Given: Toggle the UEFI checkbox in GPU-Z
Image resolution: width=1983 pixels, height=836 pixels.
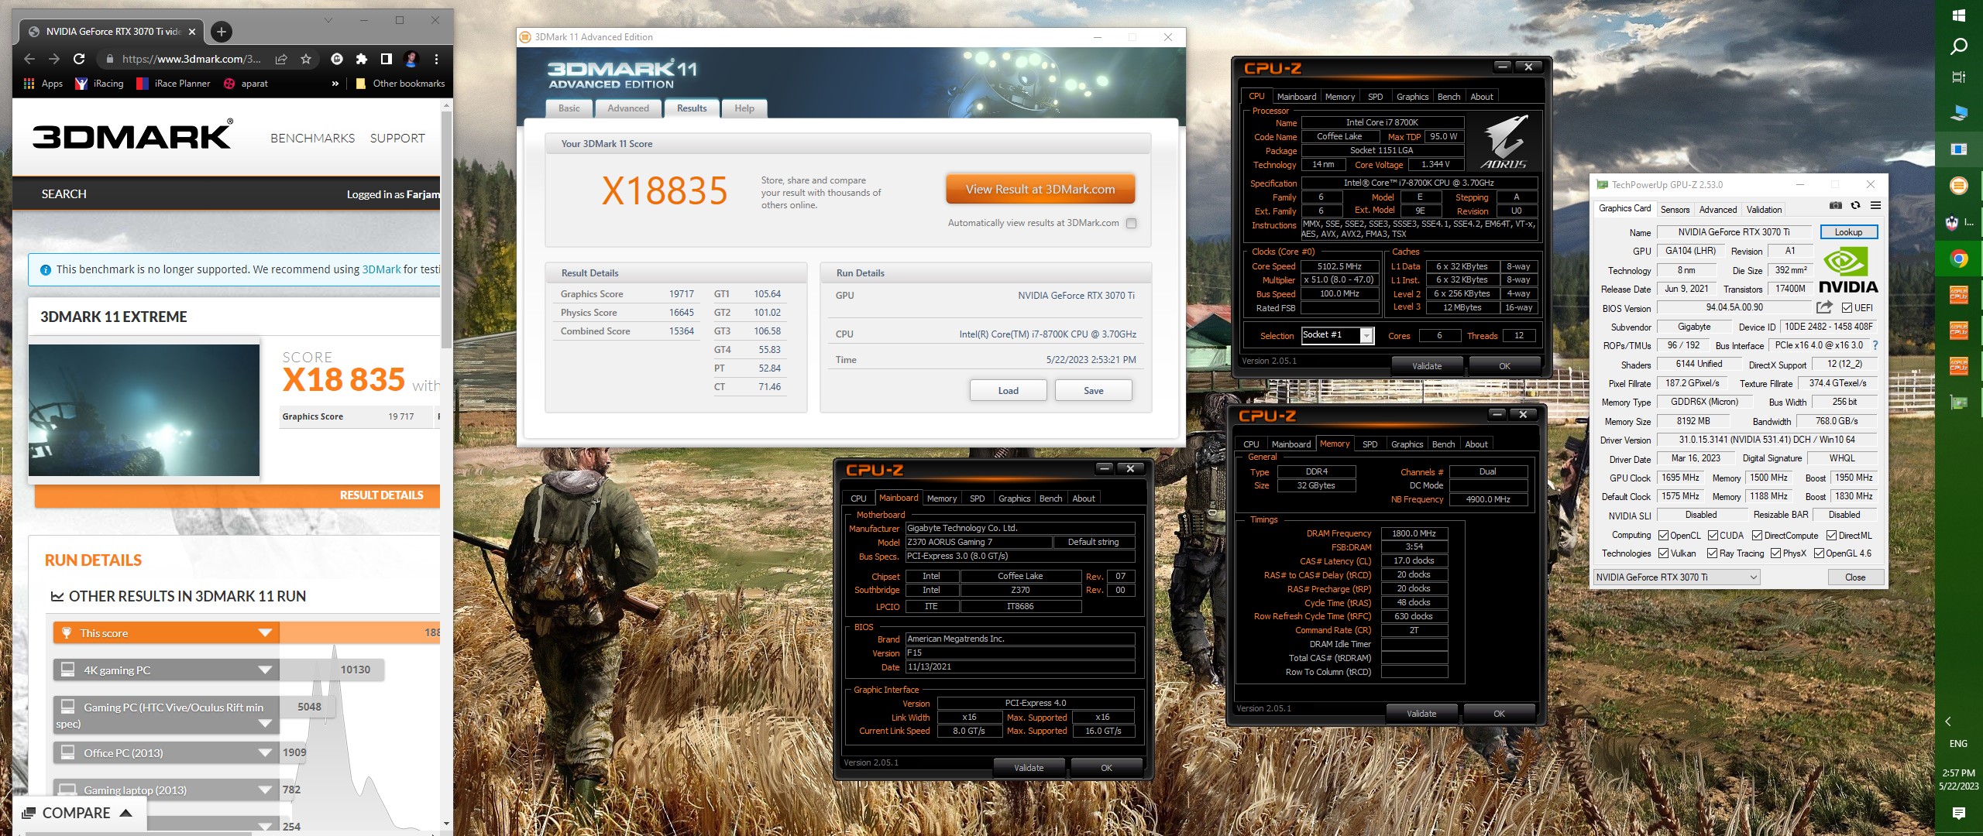Looking at the screenshot, I should (x=1847, y=307).
